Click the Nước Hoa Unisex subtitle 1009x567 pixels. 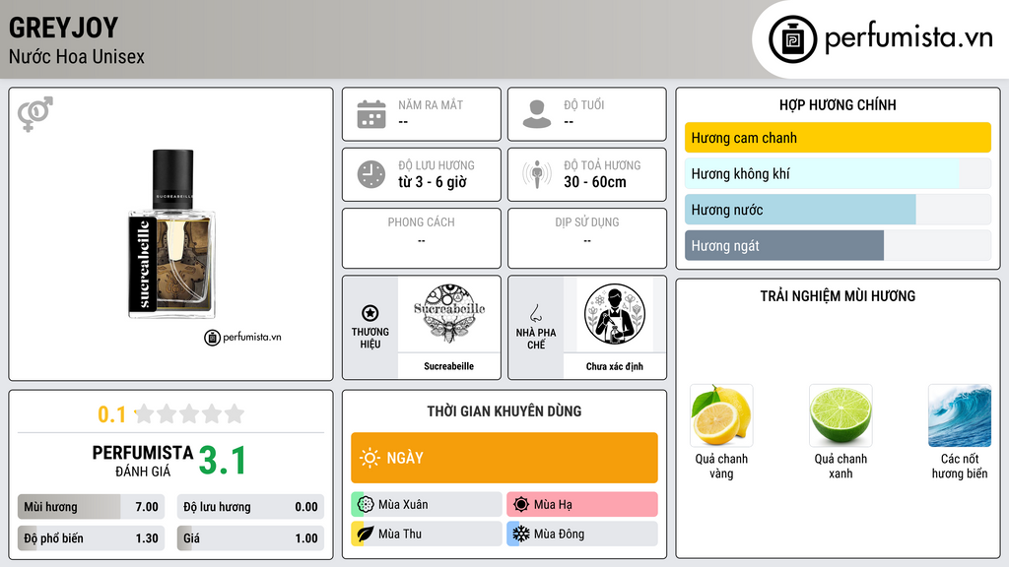point(77,56)
